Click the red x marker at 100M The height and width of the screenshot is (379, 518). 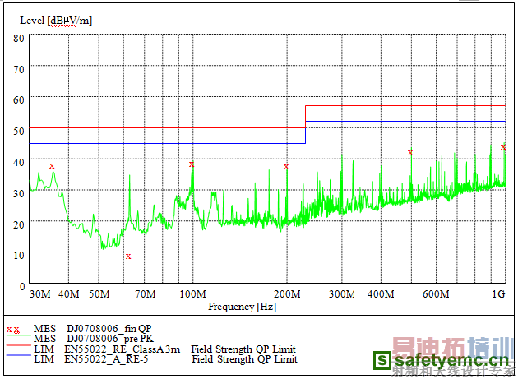click(x=192, y=164)
